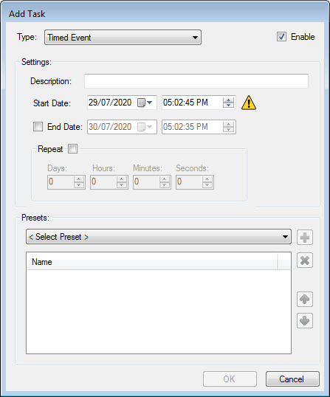Image resolution: width=330 pixels, height=397 pixels.
Task: Enable the Repeat checkbox
Action: click(72, 149)
